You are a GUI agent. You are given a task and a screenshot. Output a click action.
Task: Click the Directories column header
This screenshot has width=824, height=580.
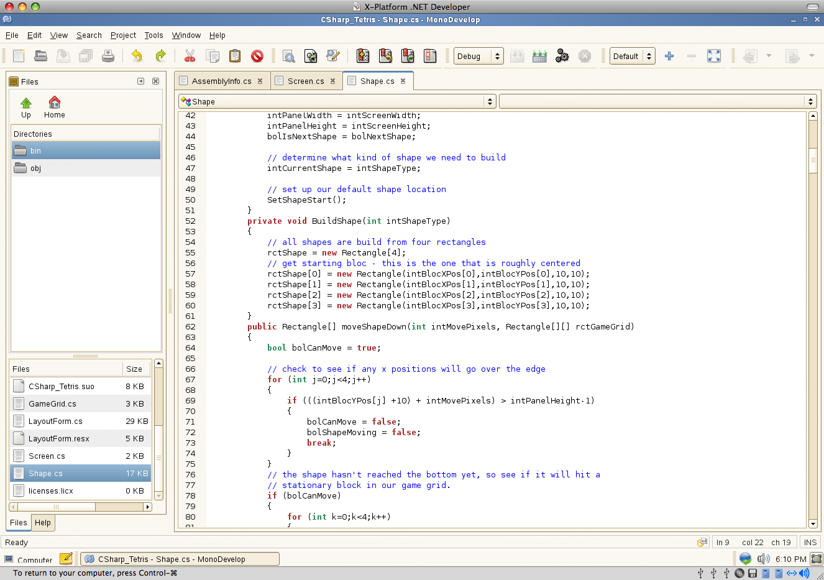point(86,134)
